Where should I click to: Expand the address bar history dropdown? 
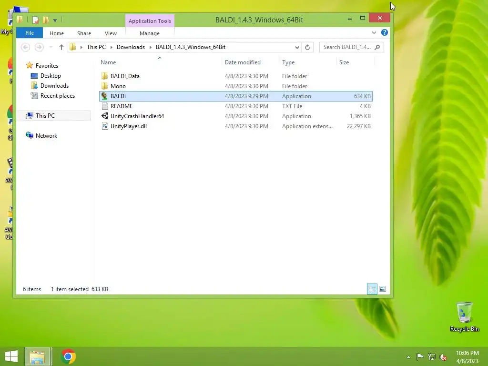(297, 47)
